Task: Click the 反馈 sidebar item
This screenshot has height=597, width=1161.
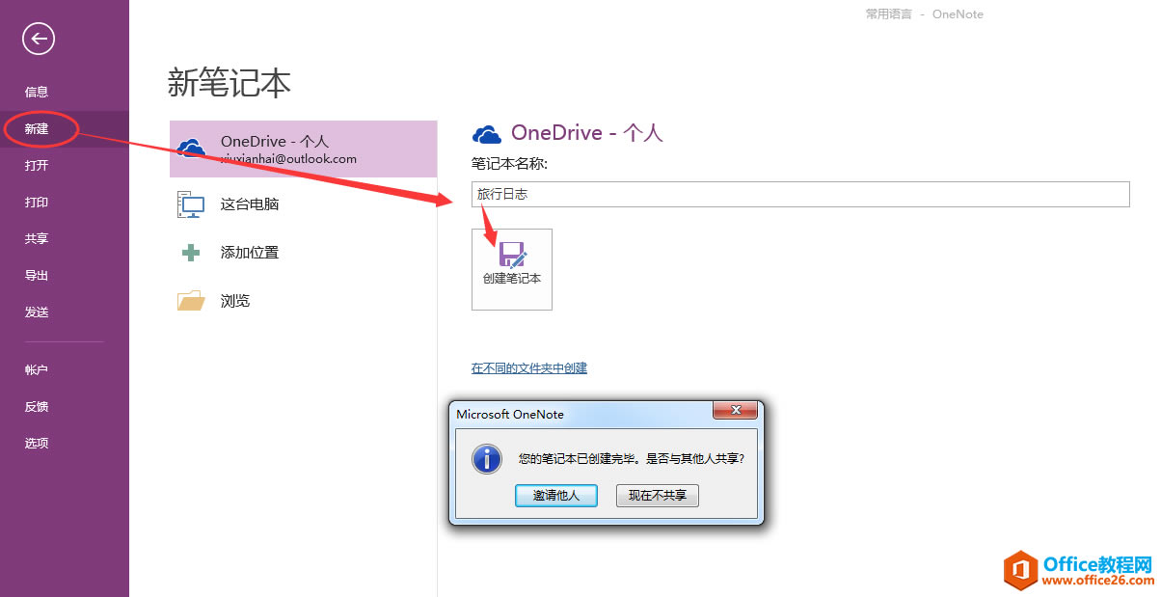Action: click(36, 406)
